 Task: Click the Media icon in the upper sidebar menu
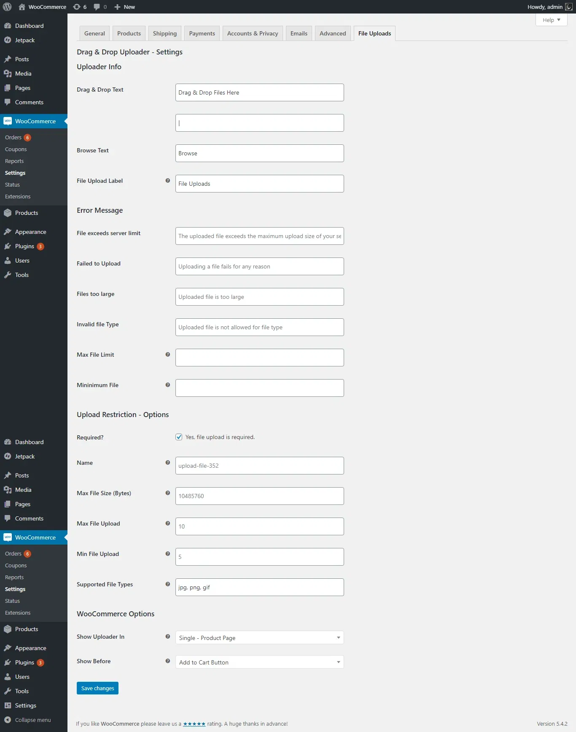point(8,73)
